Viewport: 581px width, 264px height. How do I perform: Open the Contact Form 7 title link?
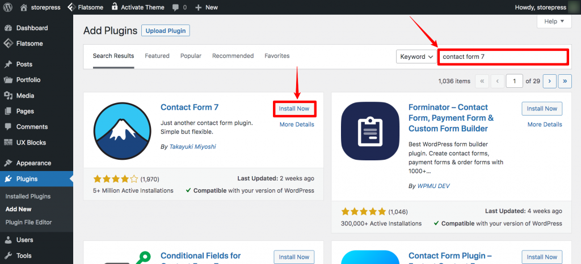pos(190,107)
